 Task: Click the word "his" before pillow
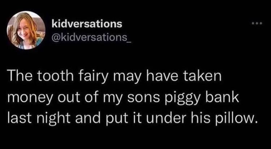click(x=211, y=118)
